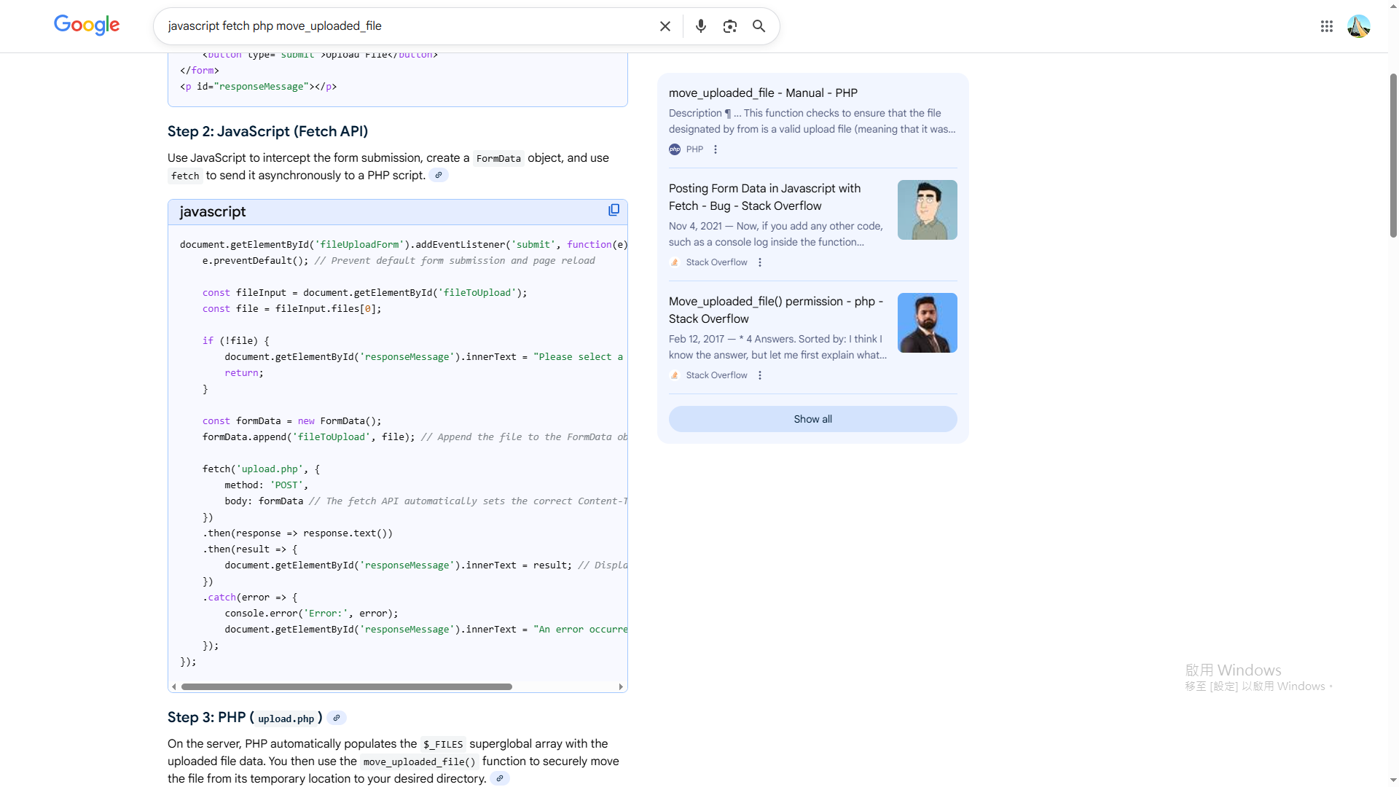Viewport: 1399px width, 787px height.
Task: Open more options for Move_uploaded_file permission result
Action: [x=760, y=375]
